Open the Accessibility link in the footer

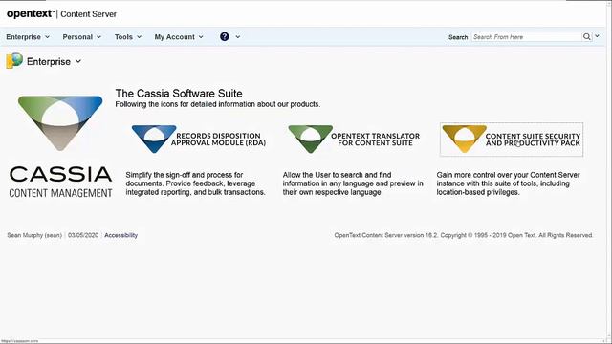(x=121, y=235)
